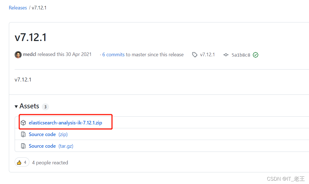
Task: Open the Releases breadcrumb link
Action: tap(18, 8)
